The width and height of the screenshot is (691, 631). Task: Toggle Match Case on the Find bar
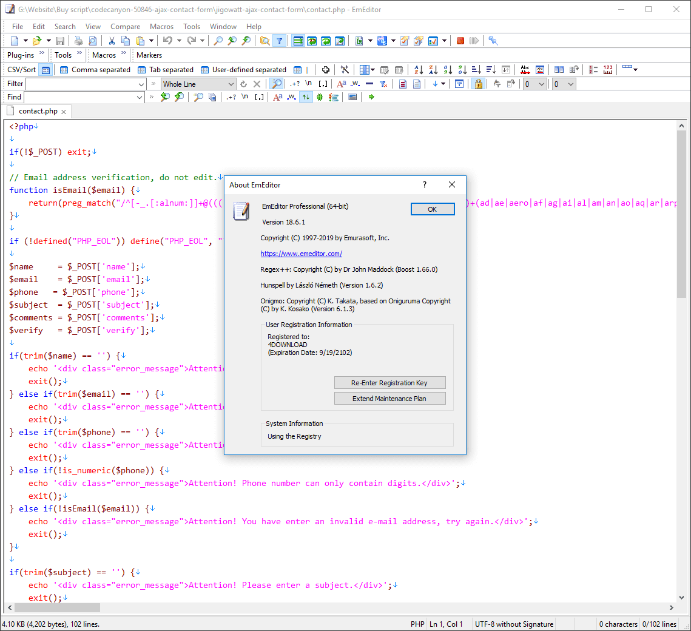click(277, 97)
